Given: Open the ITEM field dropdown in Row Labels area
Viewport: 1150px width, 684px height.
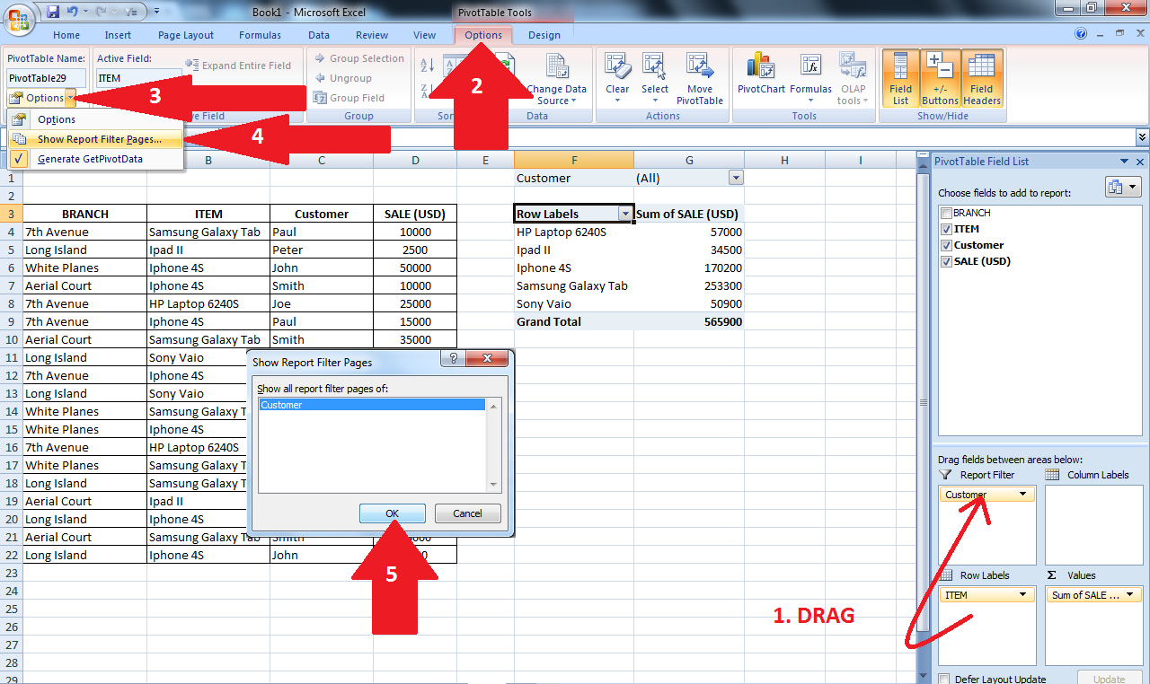Looking at the screenshot, I should pyautogui.click(x=1022, y=595).
